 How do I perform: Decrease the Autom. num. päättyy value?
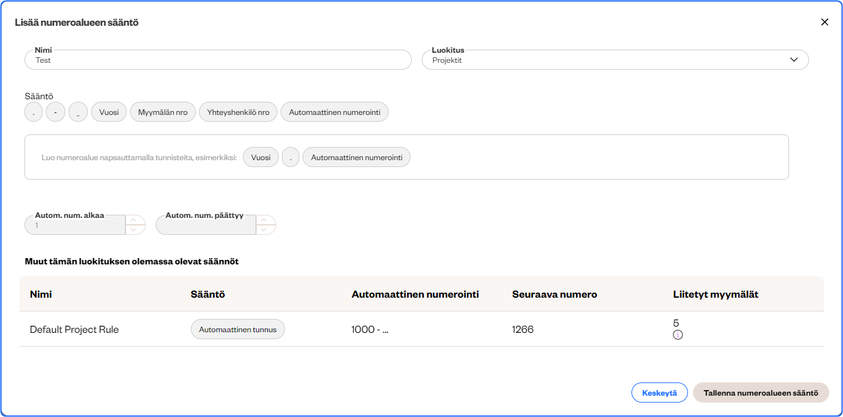pyautogui.click(x=266, y=230)
